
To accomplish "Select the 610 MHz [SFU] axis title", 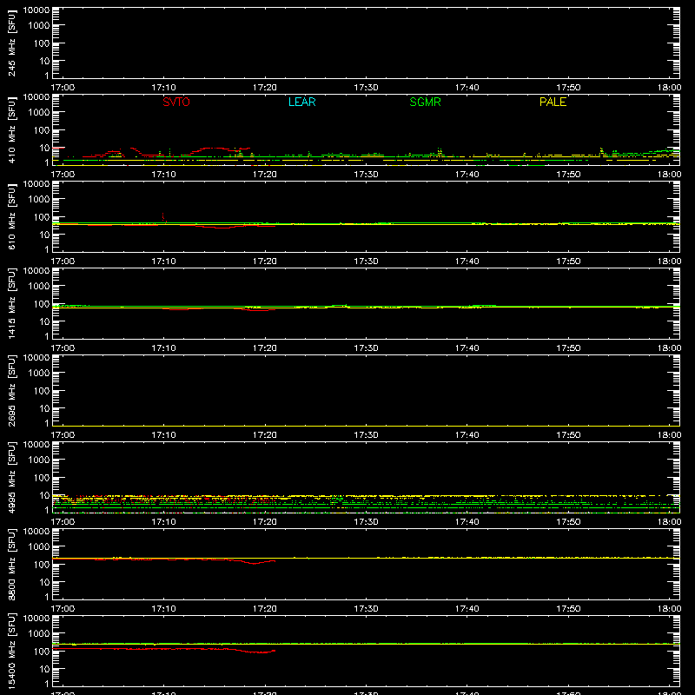I will tap(11, 216).
